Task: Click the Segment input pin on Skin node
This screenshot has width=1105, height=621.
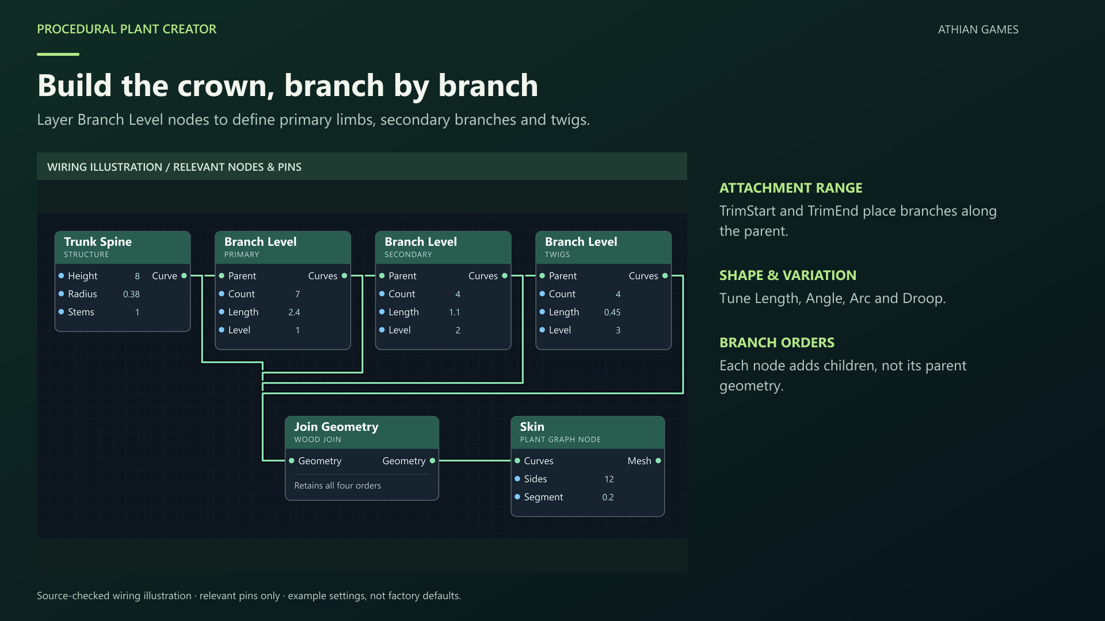Action: 517,497
